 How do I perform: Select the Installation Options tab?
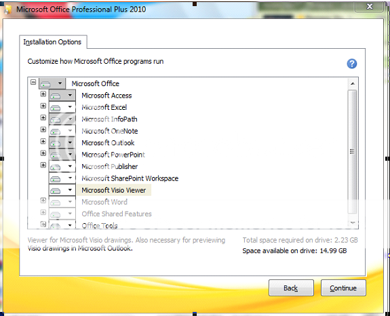(53, 42)
